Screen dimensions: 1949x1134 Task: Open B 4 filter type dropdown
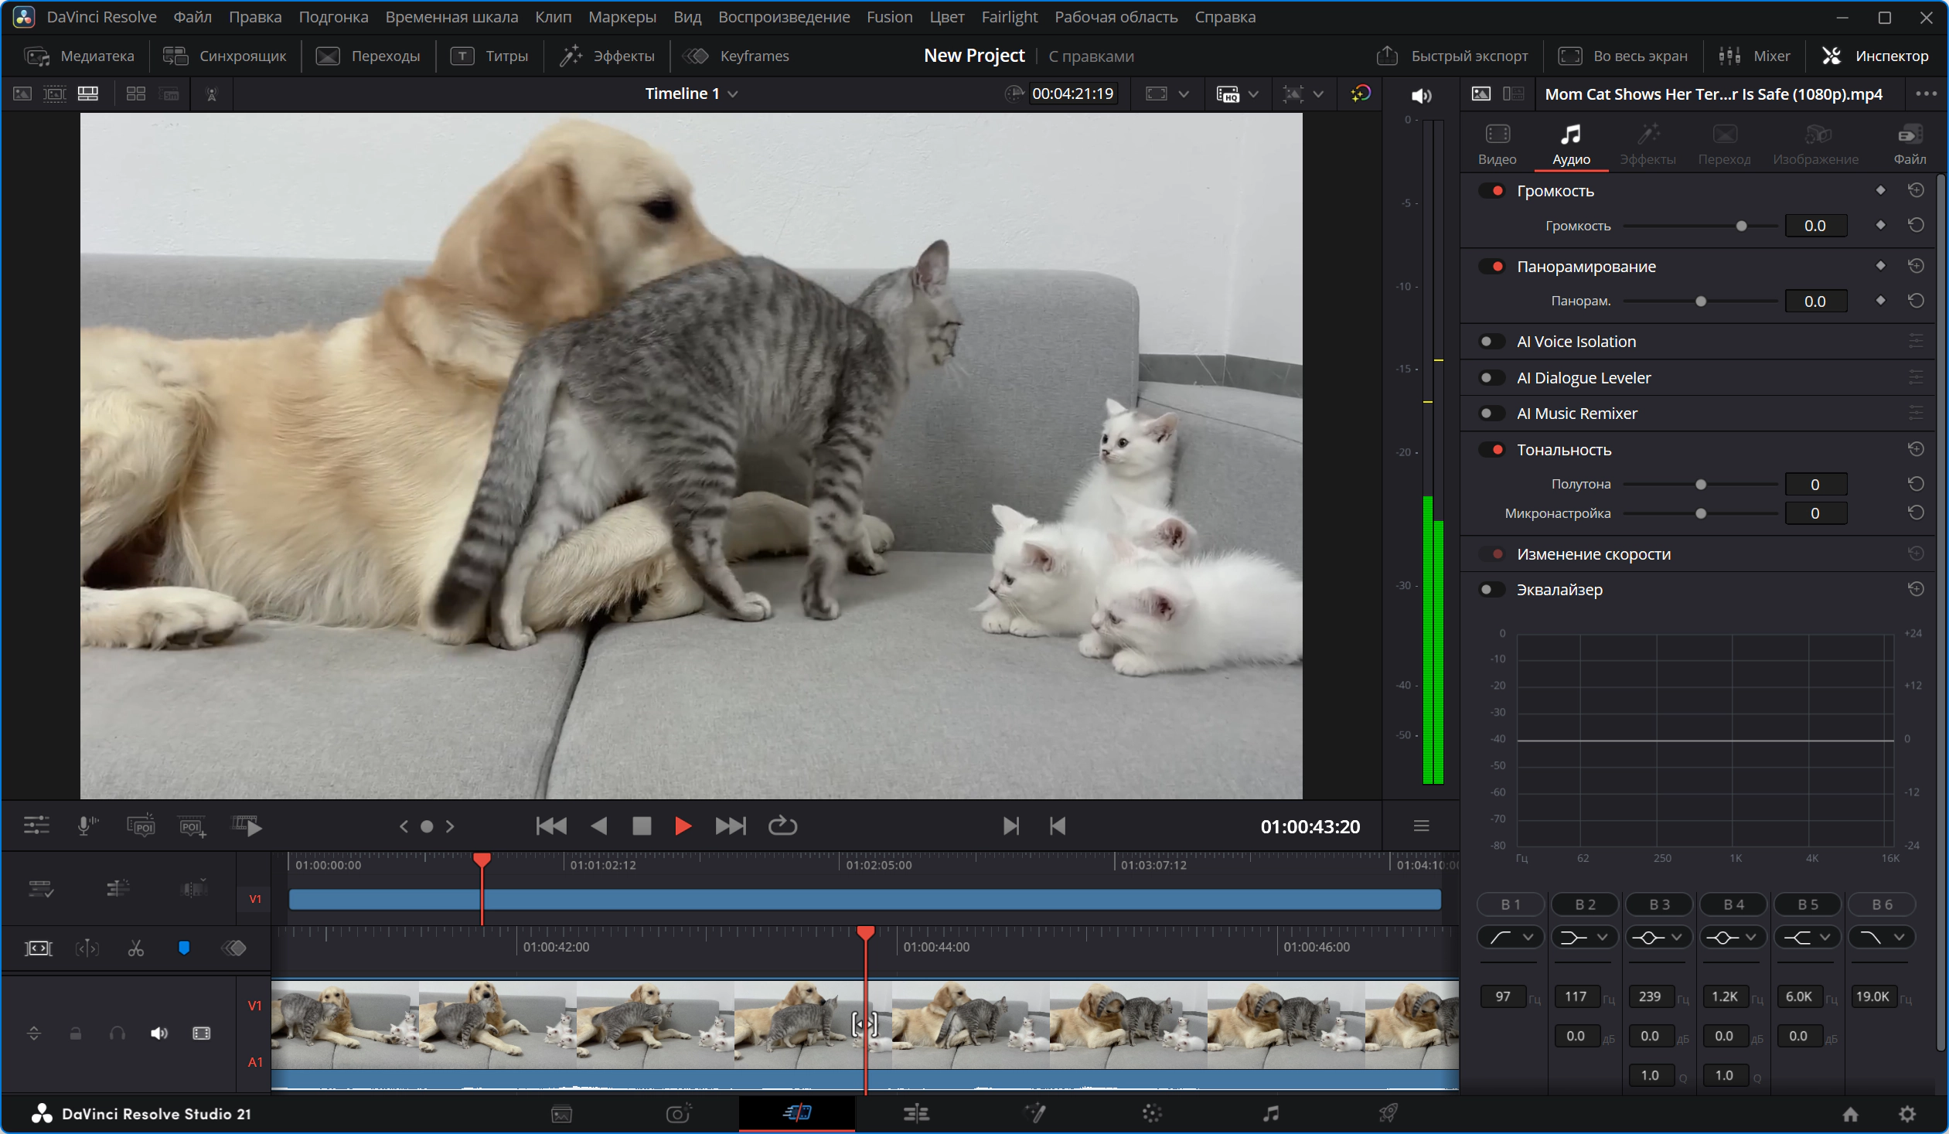point(1733,938)
